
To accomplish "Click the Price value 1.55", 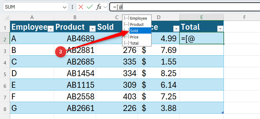I will pyautogui.click(x=168, y=62).
